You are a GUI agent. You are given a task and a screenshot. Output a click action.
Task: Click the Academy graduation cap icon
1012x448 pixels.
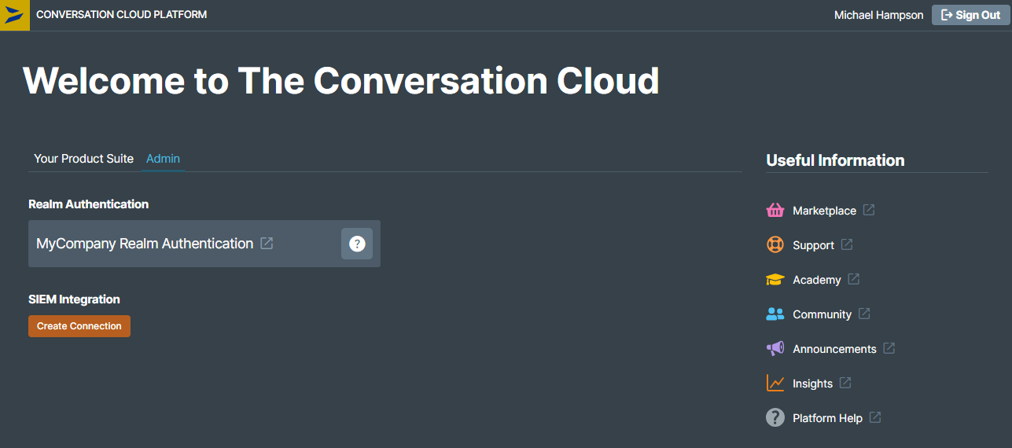pyautogui.click(x=775, y=280)
